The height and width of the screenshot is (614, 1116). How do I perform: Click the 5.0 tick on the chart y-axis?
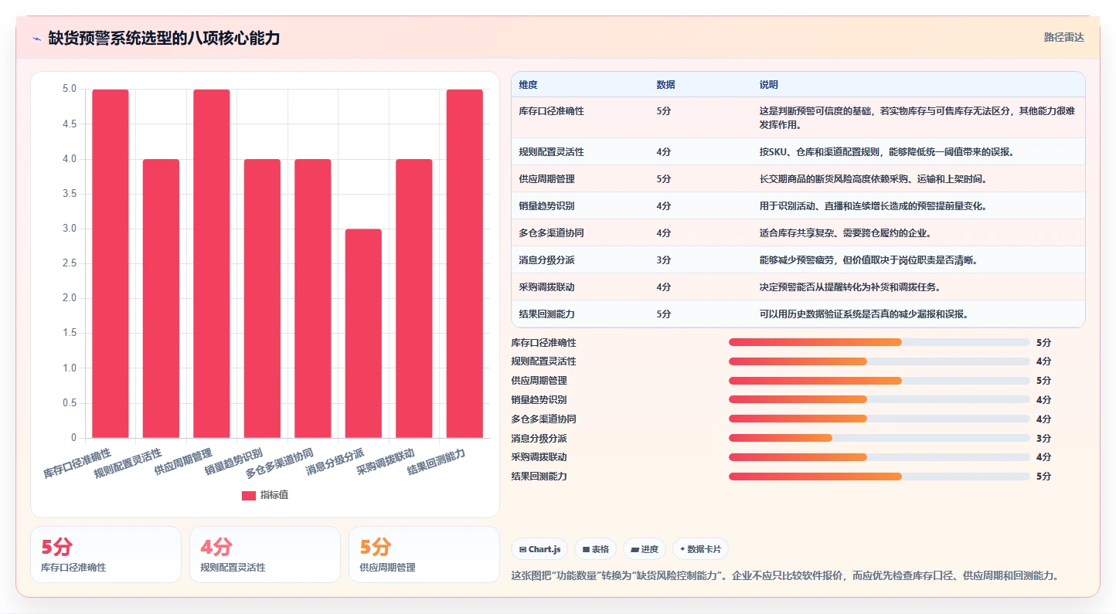click(70, 89)
